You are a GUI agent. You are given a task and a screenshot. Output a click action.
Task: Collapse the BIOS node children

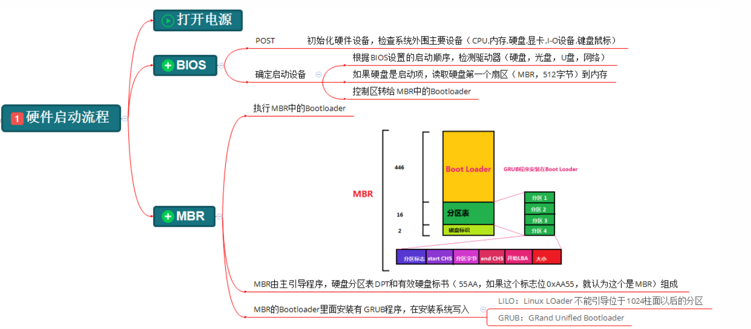(221, 65)
